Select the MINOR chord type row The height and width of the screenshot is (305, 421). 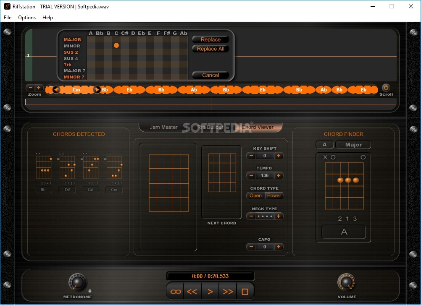72,46
